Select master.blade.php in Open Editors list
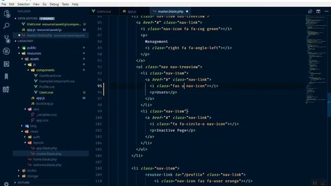Viewport: 331px width, 186px height. coord(51,36)
